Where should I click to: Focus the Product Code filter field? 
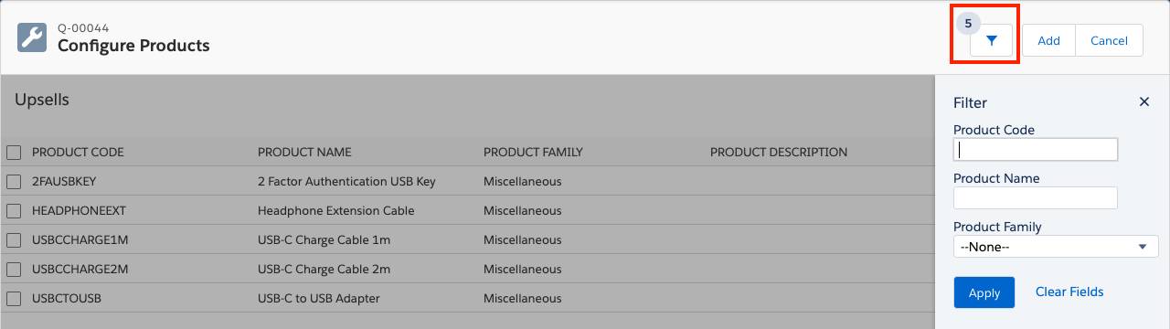pos(1036,149)
